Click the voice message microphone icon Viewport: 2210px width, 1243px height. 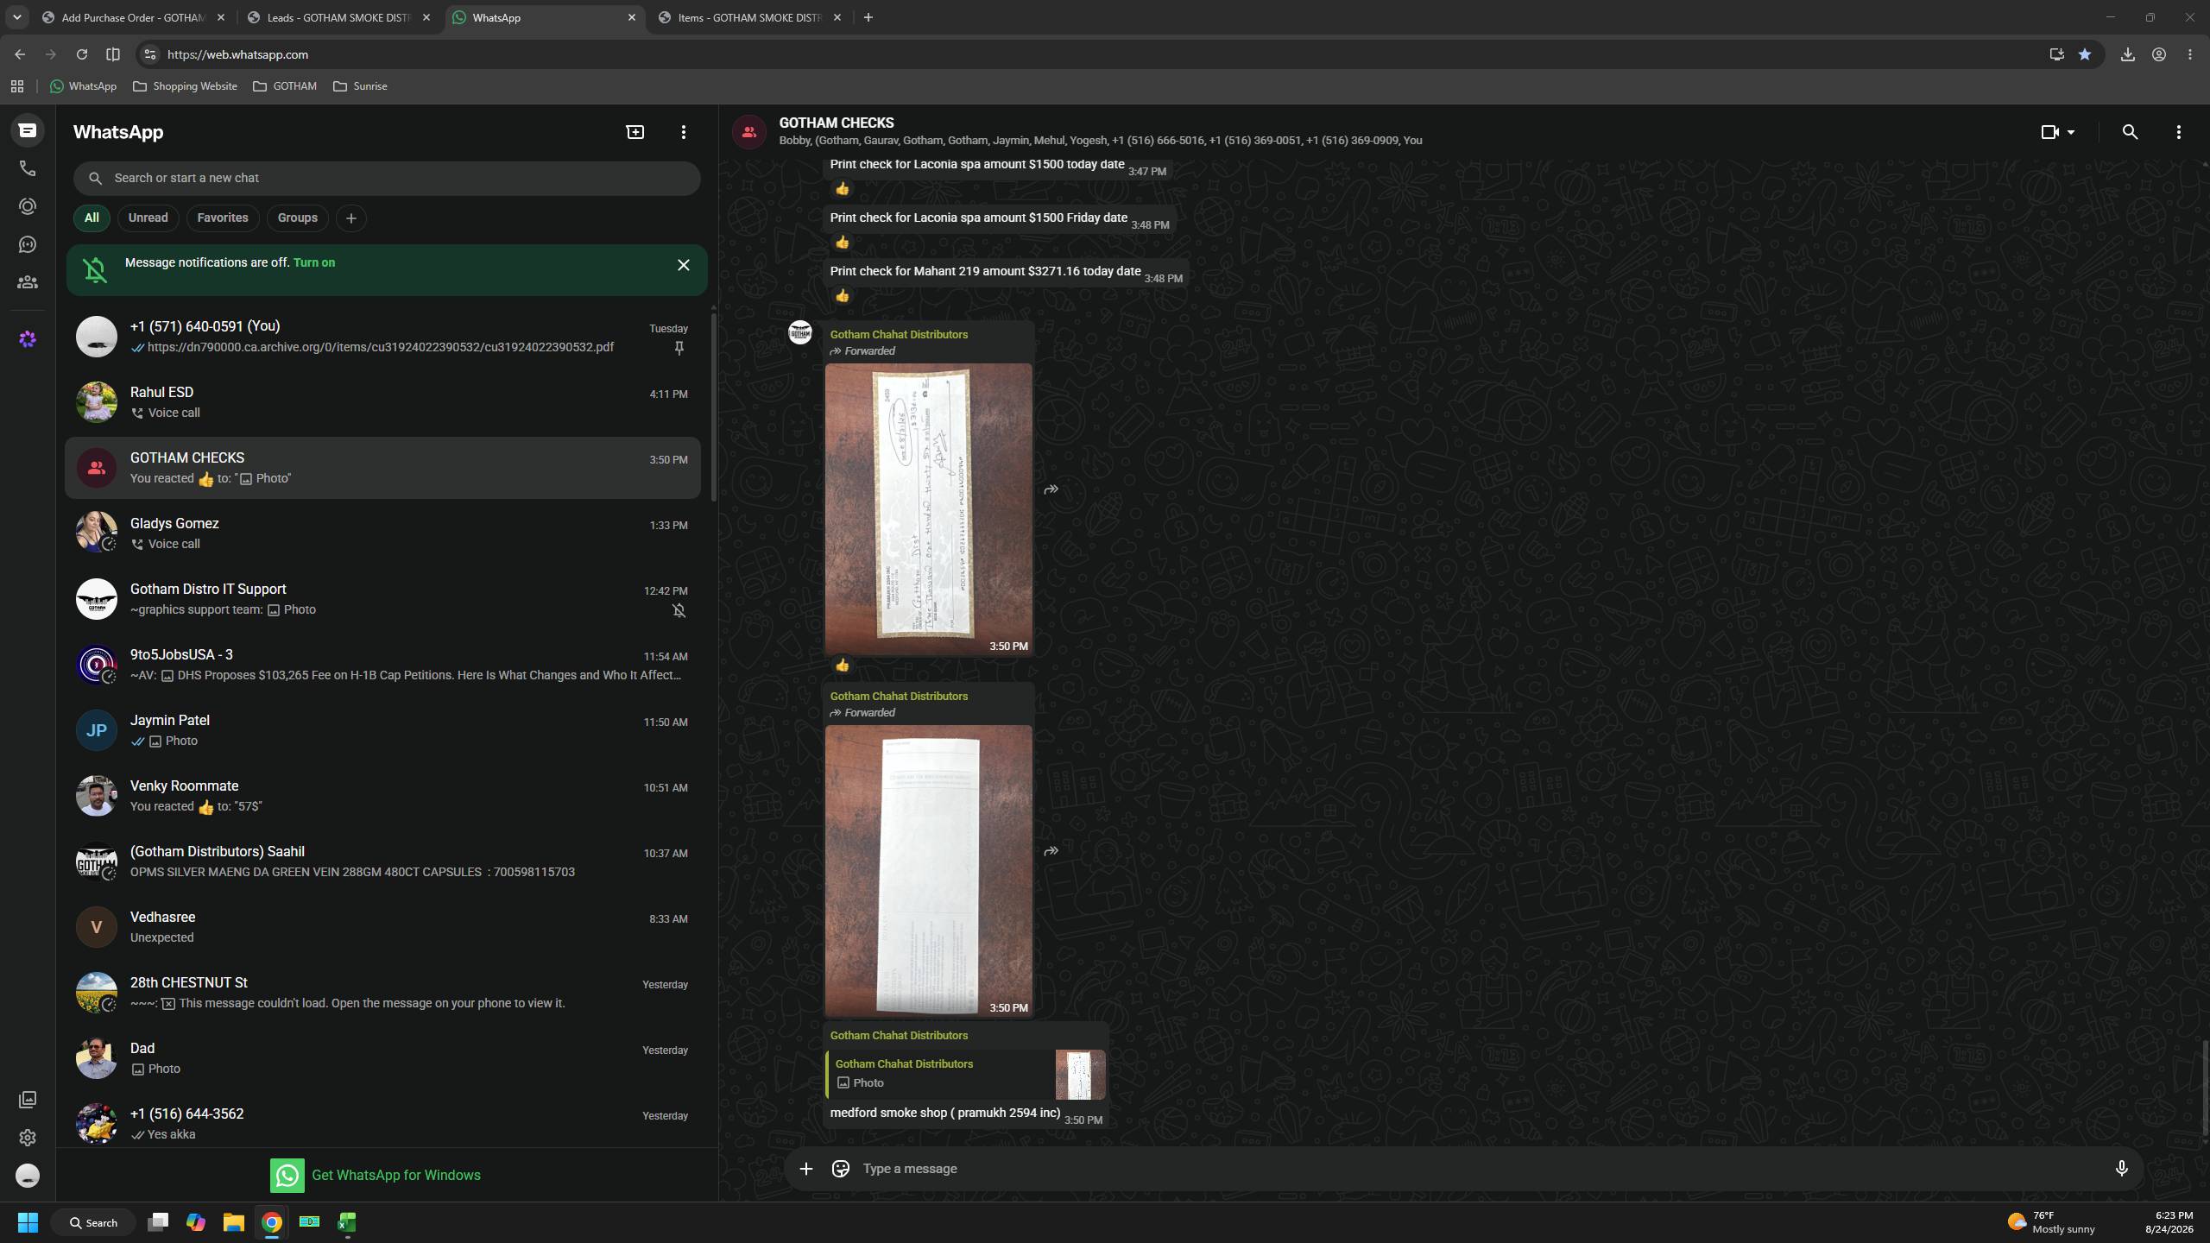tap(2121, 1168)
